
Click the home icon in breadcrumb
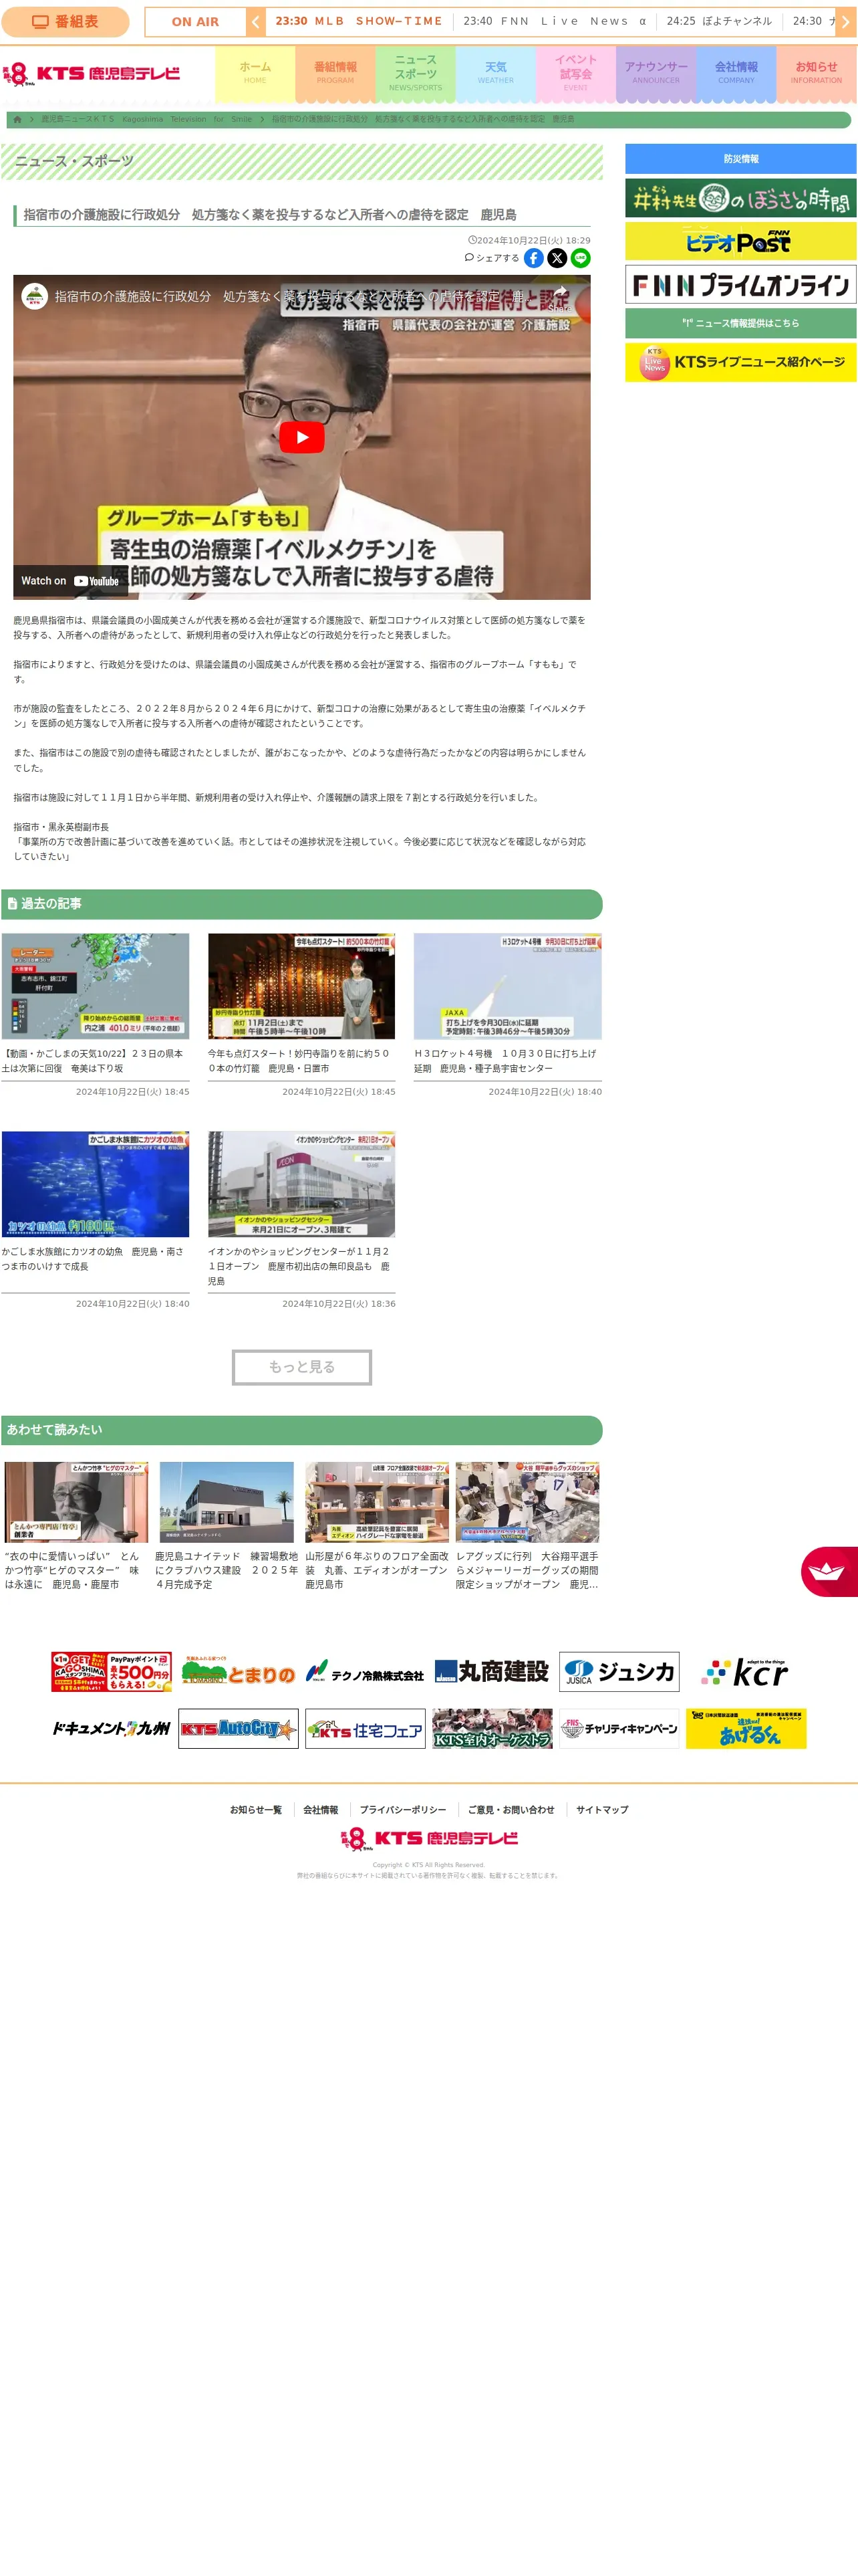click(17, 119)
